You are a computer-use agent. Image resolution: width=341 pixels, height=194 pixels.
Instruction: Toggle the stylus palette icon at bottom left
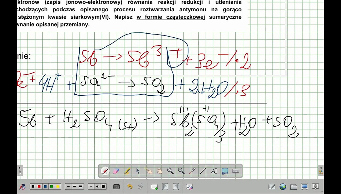coord(23,186)
